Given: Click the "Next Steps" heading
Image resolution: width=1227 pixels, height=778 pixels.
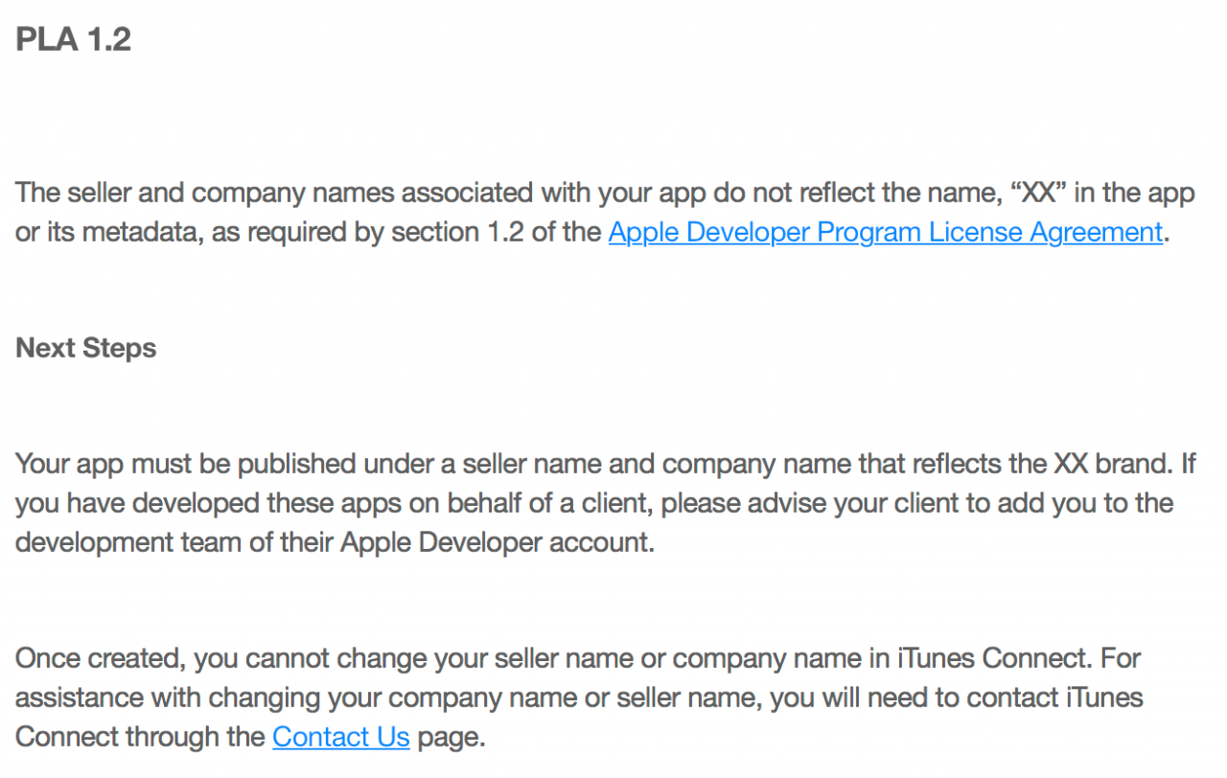Looking at the screenshot, I should [x=86, y=348].
